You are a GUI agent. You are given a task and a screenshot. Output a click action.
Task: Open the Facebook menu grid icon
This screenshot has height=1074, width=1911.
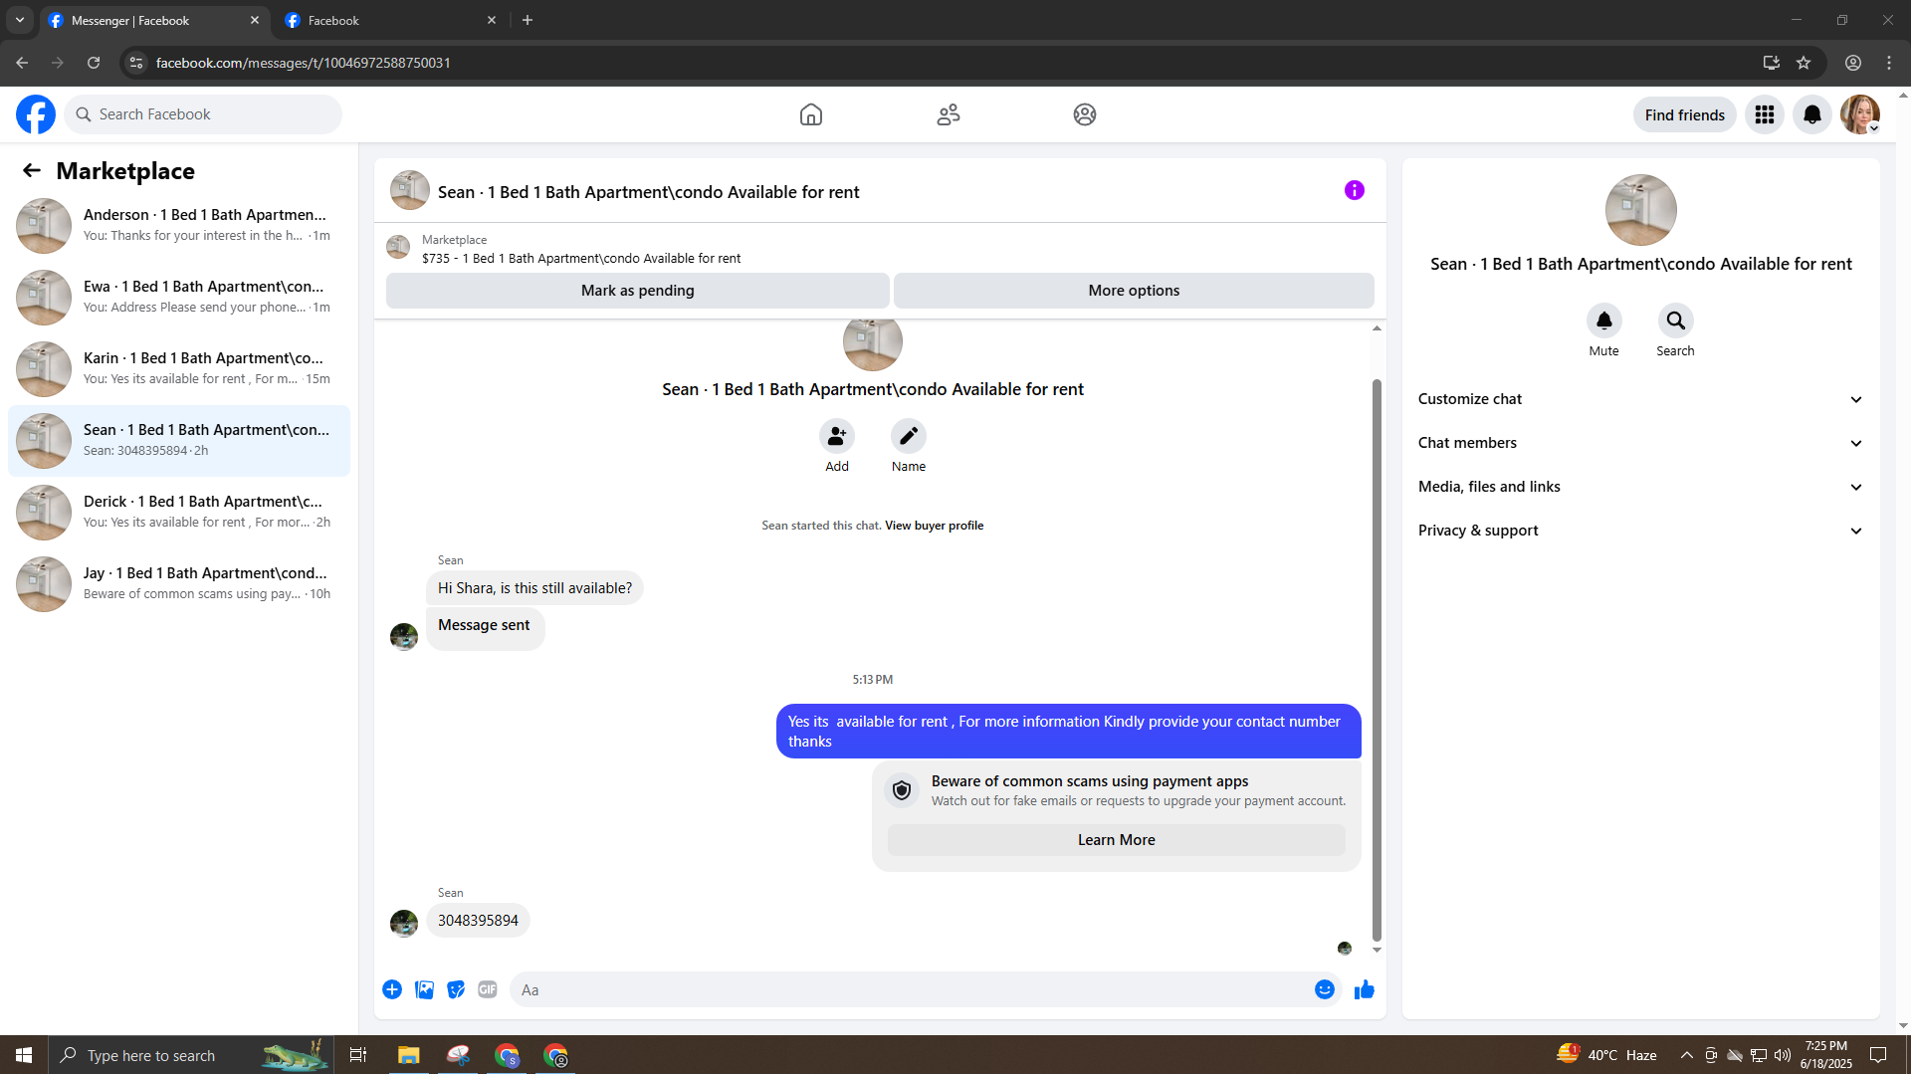(1765, 114)
